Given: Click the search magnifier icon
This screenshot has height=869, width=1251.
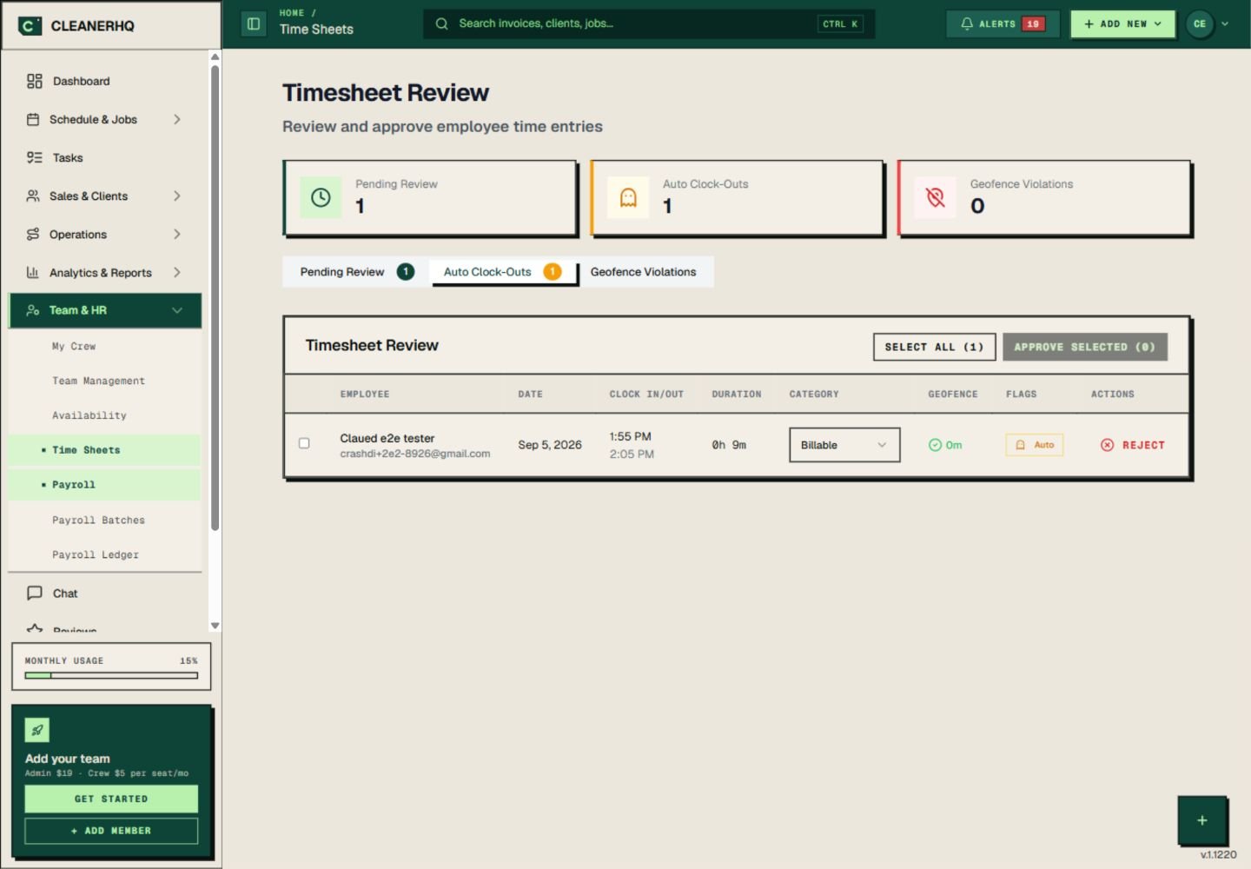Looking at the screenshot, I should point(442,23).
